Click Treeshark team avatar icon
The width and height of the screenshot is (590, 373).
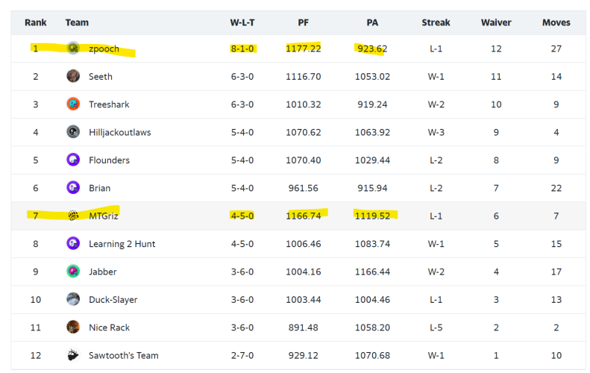tap(73, 104)
